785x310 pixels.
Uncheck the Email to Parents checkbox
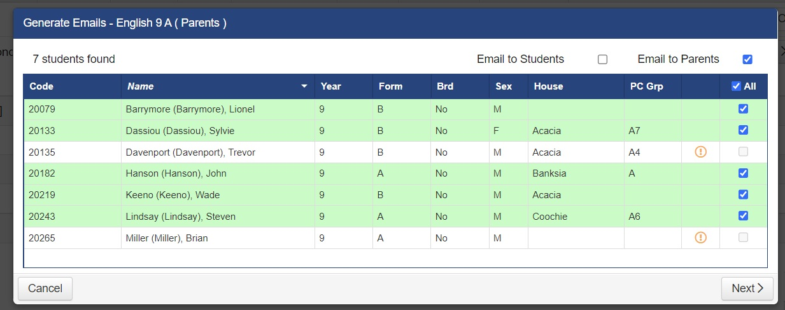pyautogui.click(x=747, y=59)
